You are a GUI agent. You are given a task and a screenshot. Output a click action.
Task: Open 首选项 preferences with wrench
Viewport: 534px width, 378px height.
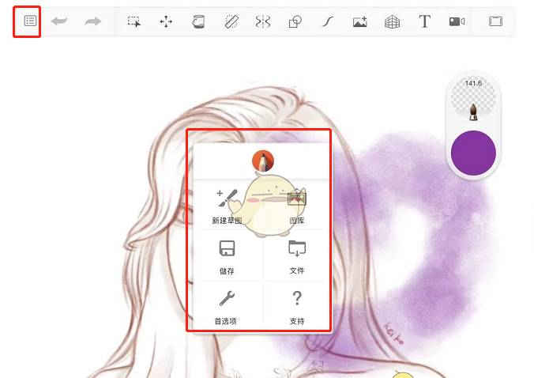pyautogui.click(x=225, y=308)
